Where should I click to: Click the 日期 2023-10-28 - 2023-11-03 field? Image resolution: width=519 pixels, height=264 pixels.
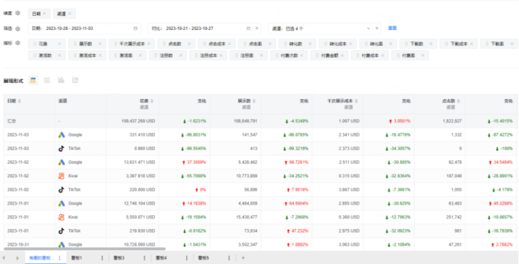pyautogui.click(x=84, y=29)
